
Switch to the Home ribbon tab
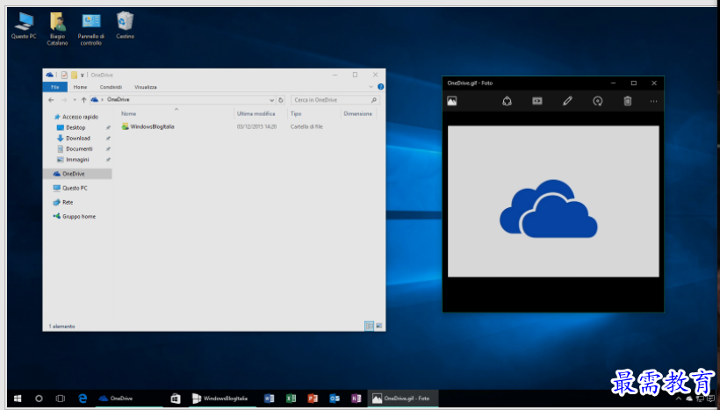pyautogui.click(x=81, y=87)
